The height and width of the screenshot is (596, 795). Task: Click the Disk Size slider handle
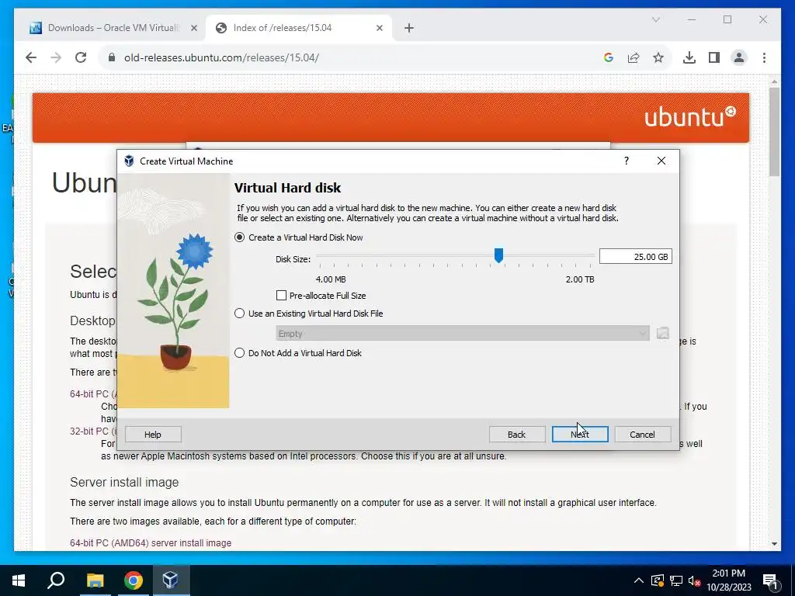pyautogui.click(x=498, y=255)
